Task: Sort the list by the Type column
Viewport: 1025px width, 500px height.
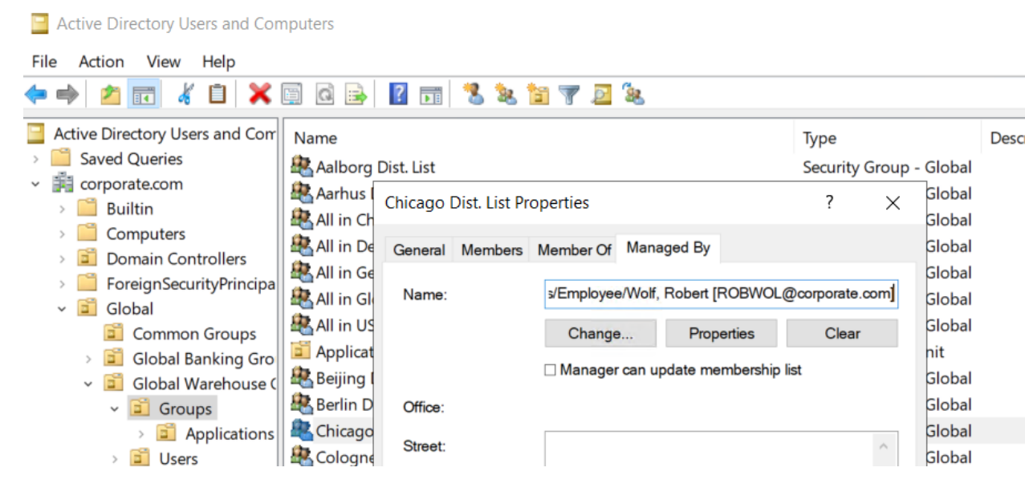Action: pyautogui.click(x=887, y=138)
